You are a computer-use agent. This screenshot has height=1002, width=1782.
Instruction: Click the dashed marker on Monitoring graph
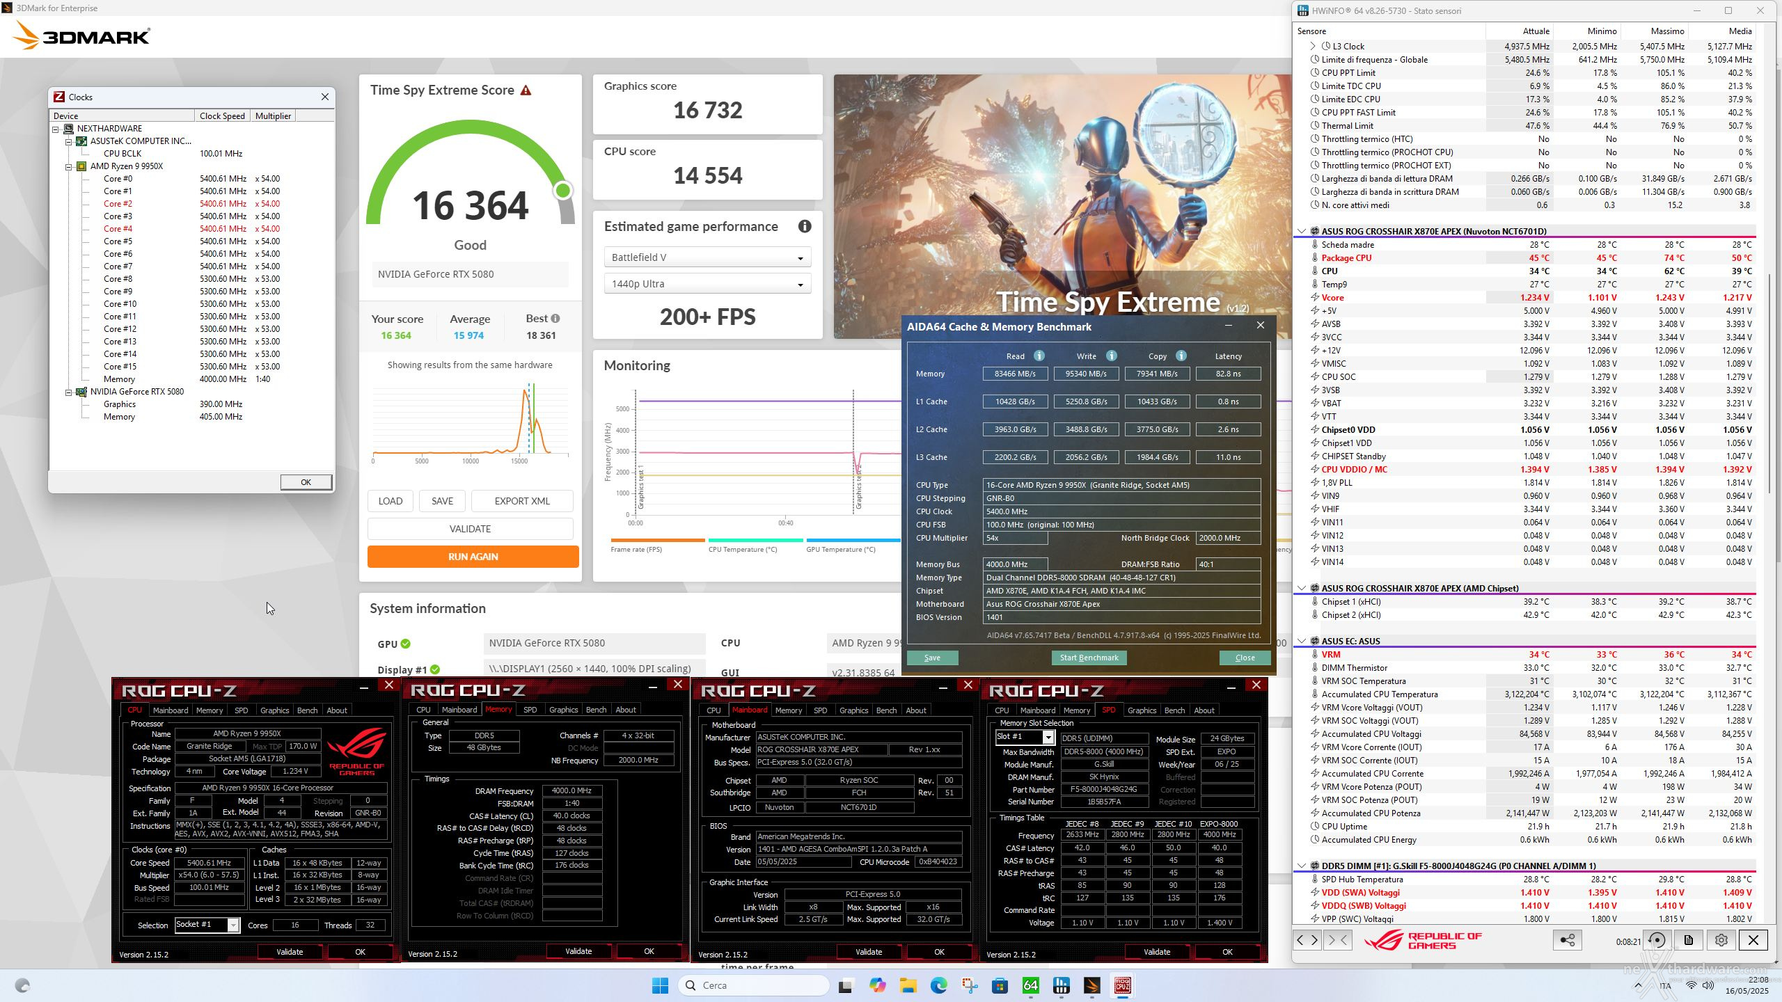[853, 452]
